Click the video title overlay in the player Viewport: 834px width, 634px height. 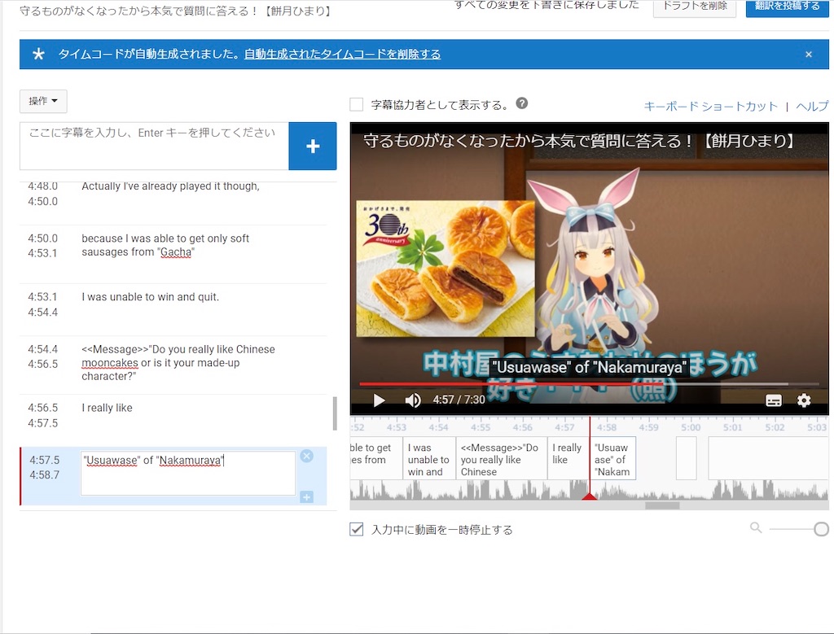(x=579, y=141)
